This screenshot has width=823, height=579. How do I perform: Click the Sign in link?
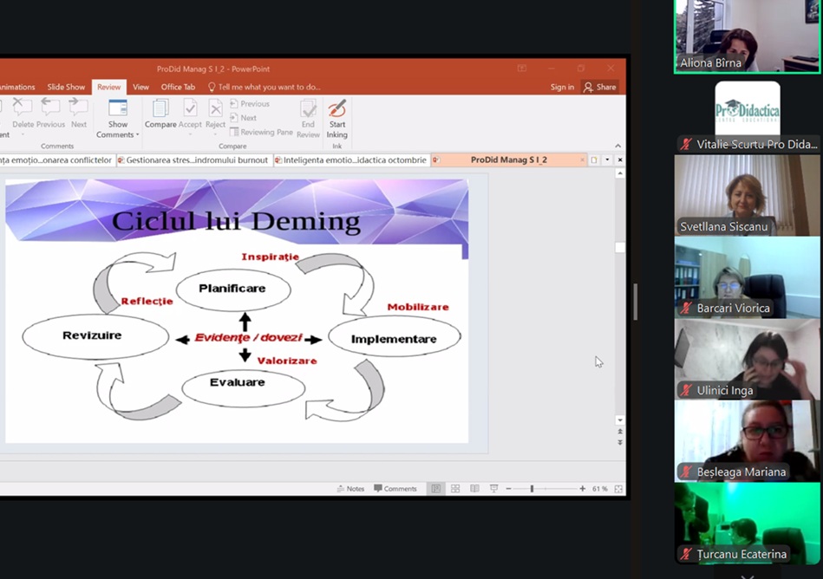562,87
